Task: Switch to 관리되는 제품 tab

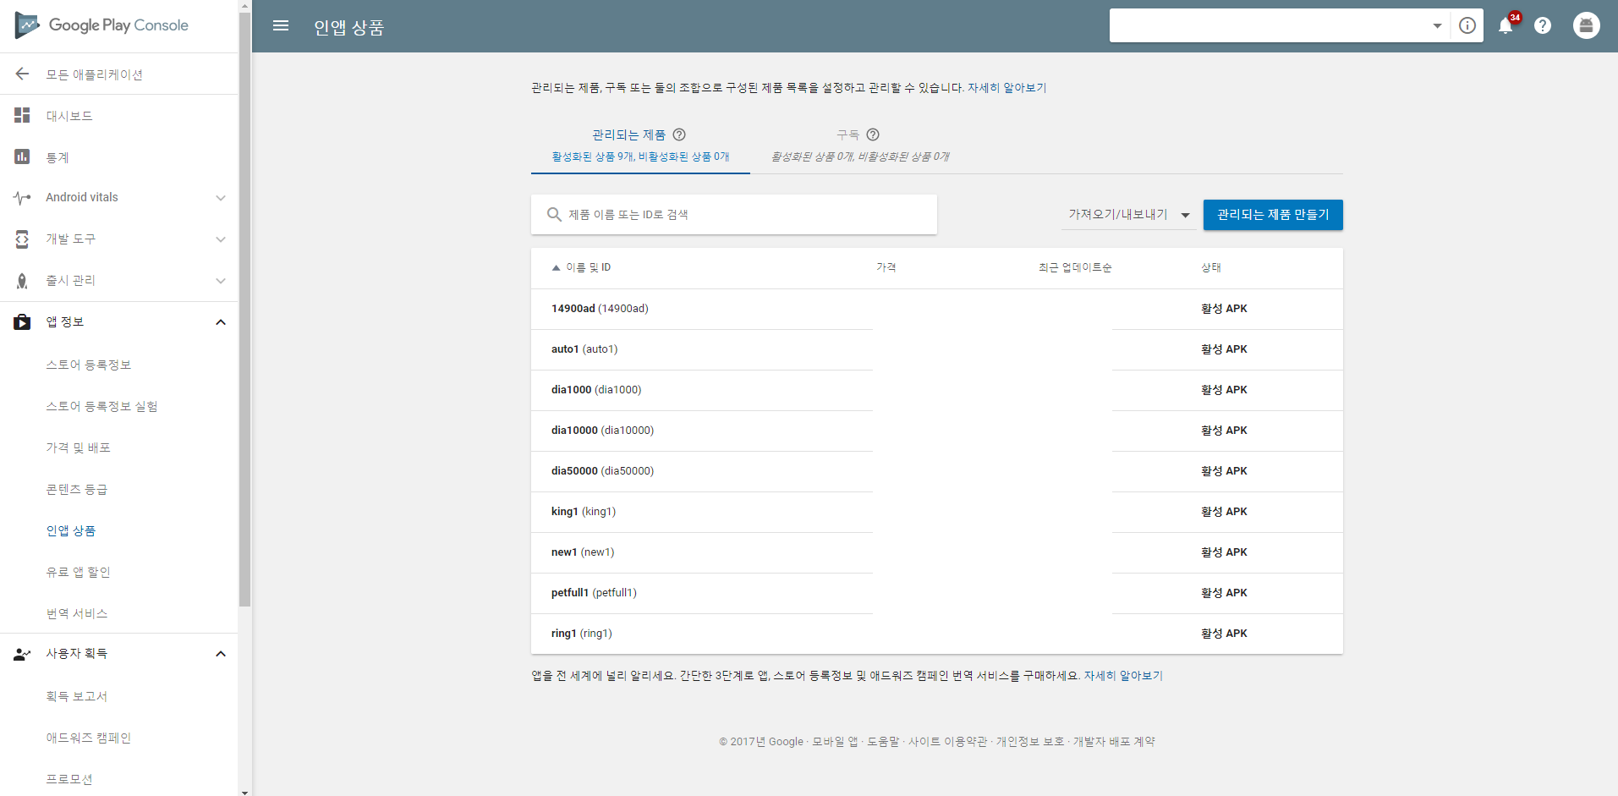Action: (640, 145)
